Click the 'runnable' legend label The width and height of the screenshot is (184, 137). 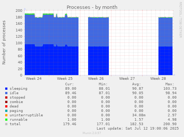(x=19, y=120)
